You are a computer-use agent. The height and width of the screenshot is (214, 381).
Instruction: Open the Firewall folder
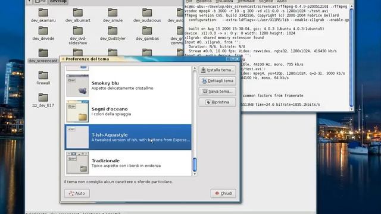[x=43, y=78]
